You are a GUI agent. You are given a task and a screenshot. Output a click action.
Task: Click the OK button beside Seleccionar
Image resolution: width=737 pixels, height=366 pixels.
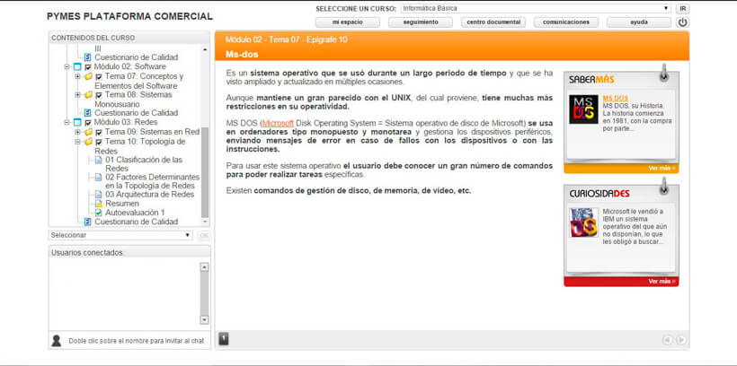(203, 235)
